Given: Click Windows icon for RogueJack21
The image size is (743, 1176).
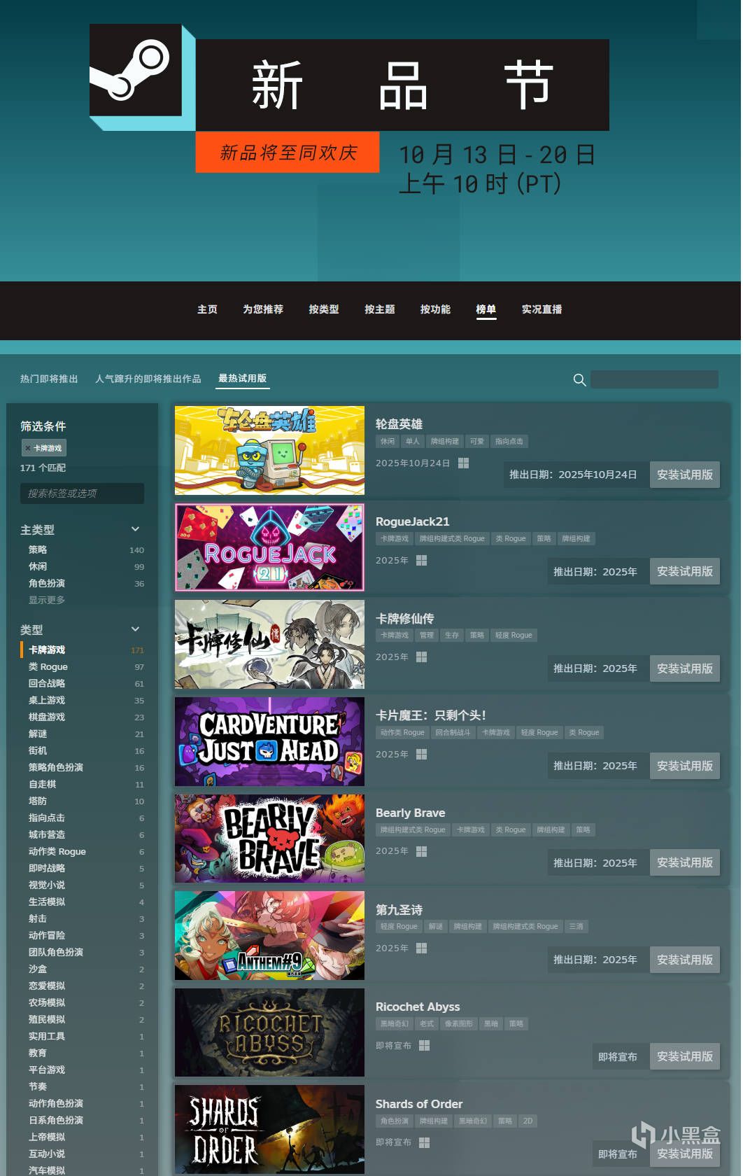Looking at the screenshot, I should 421,560.
